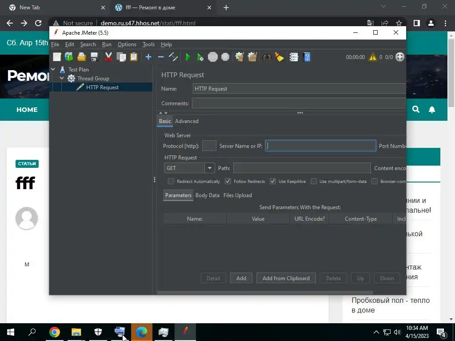Click the Shutdown test icon

[225, 57]
